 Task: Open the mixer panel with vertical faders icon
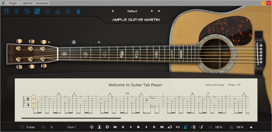[47, 11]
